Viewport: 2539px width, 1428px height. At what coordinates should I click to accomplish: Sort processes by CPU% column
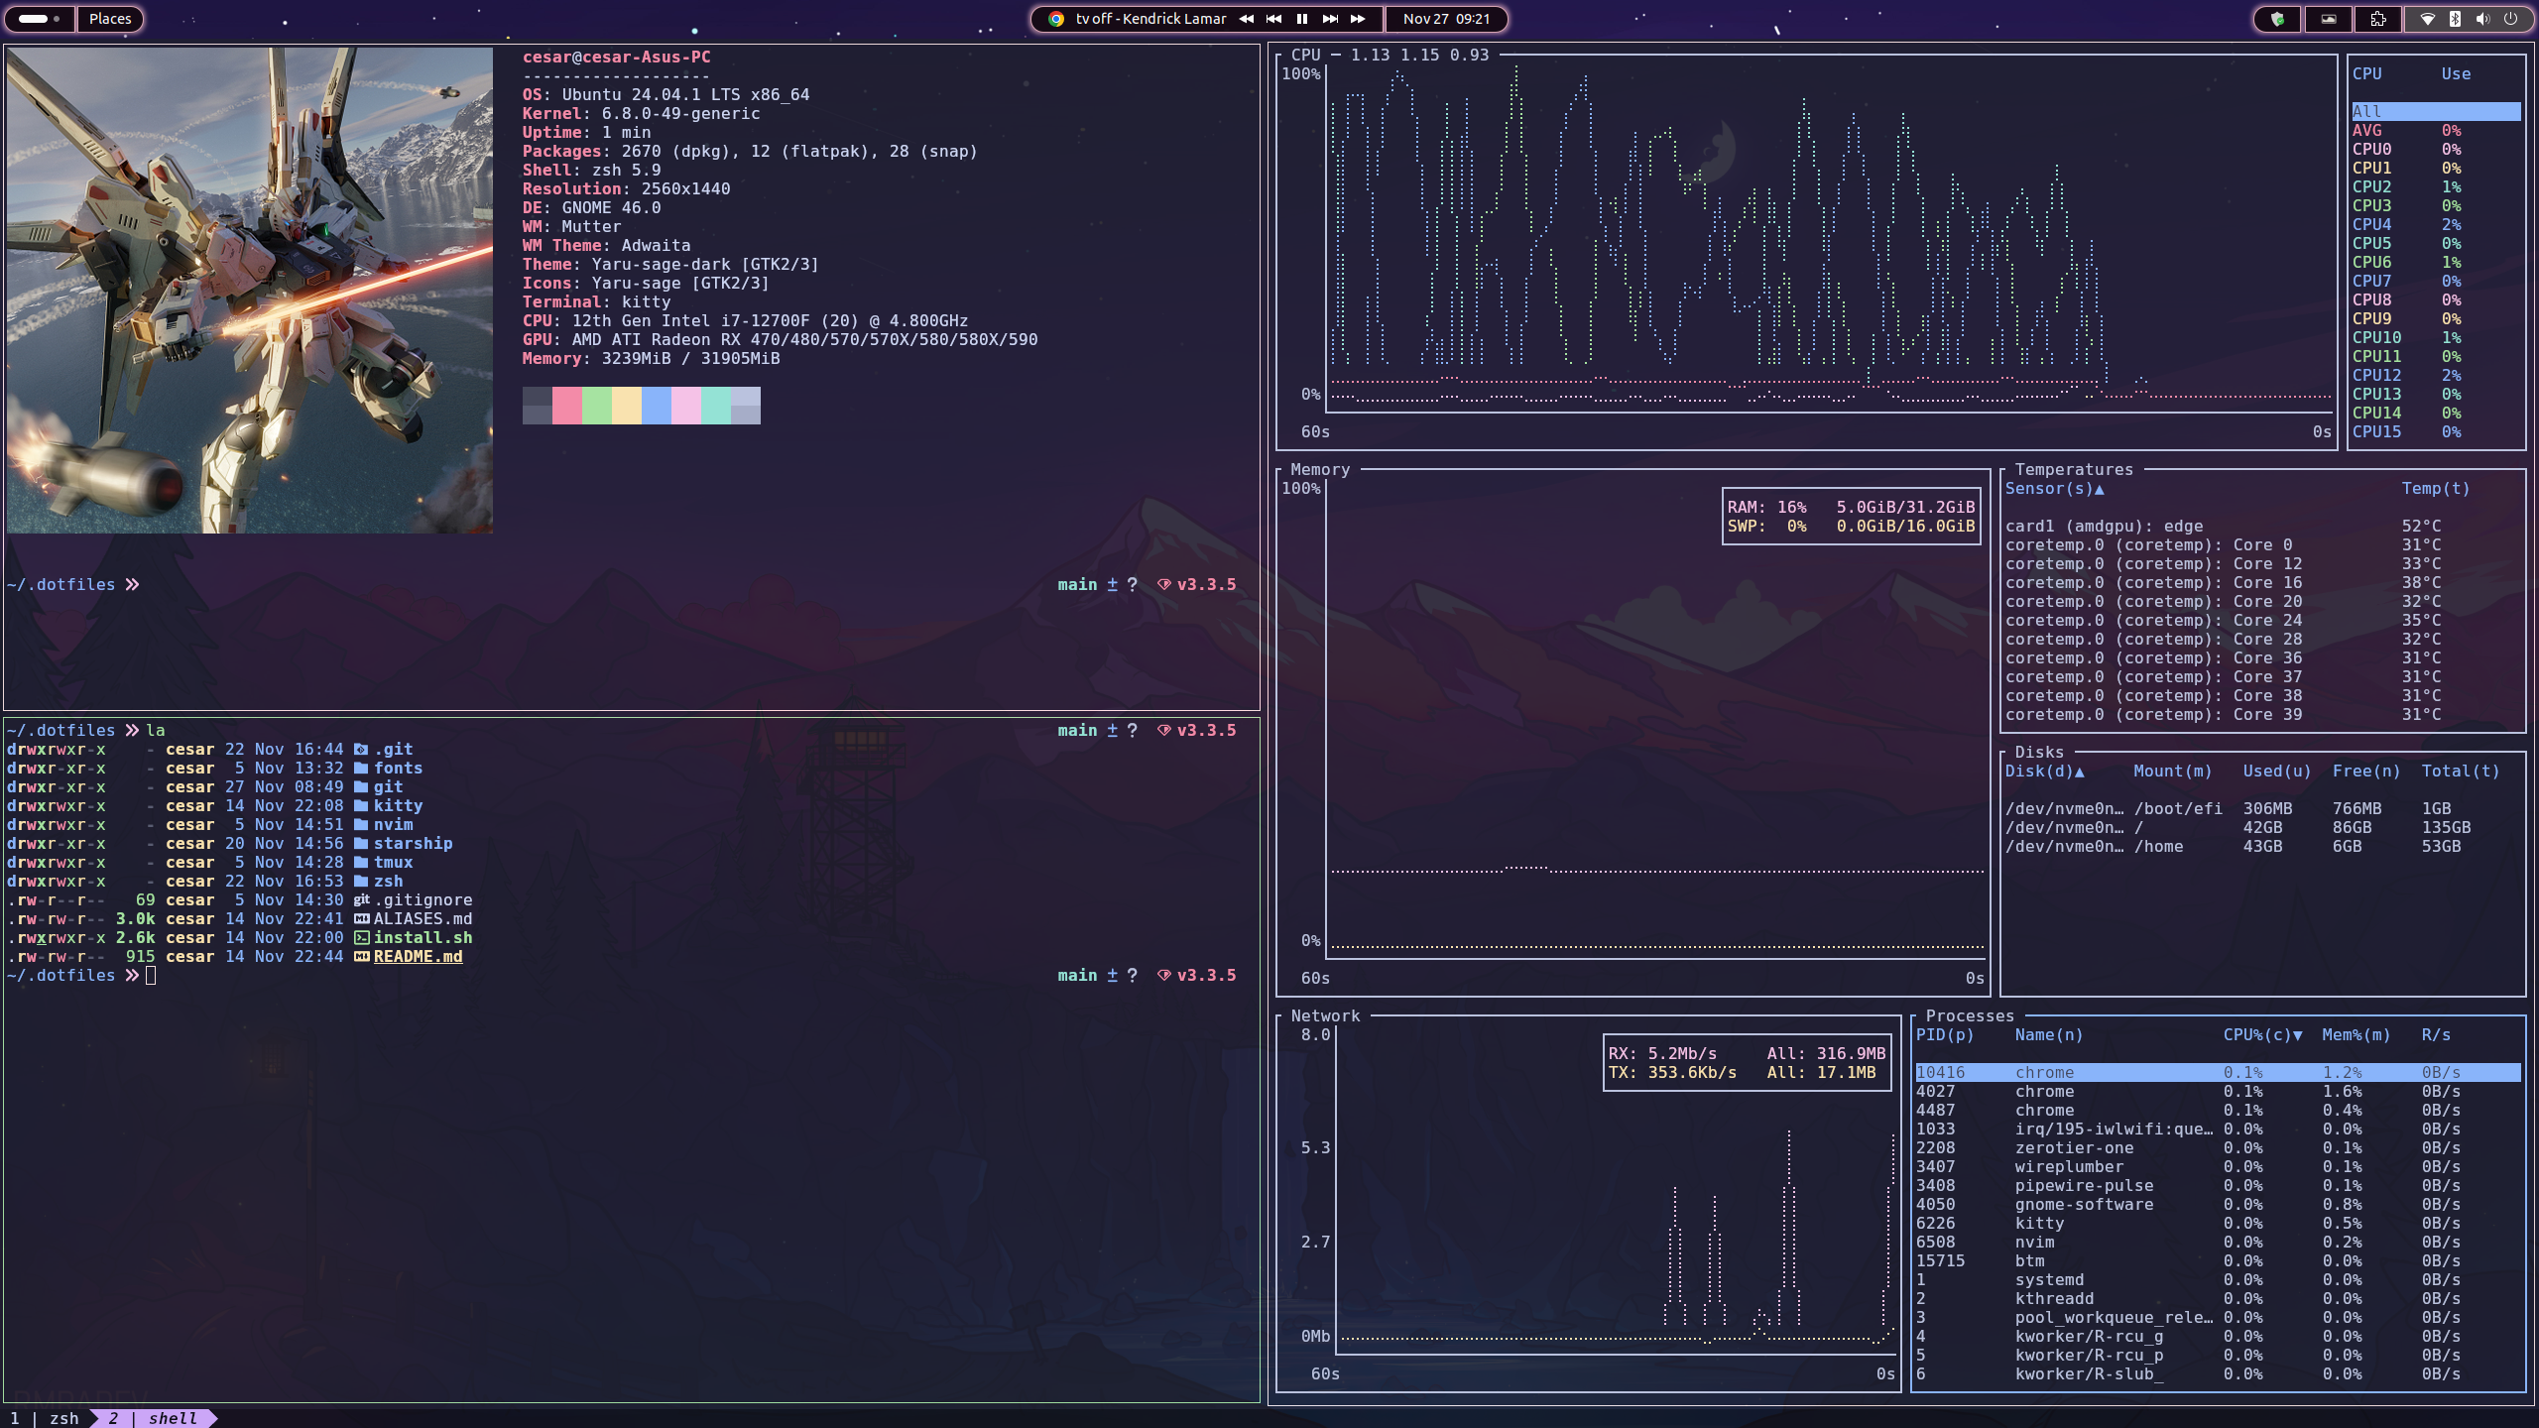(2261, 1035)
